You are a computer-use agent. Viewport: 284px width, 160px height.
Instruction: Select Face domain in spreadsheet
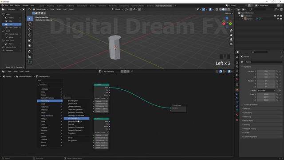click(x=12, y=24)
